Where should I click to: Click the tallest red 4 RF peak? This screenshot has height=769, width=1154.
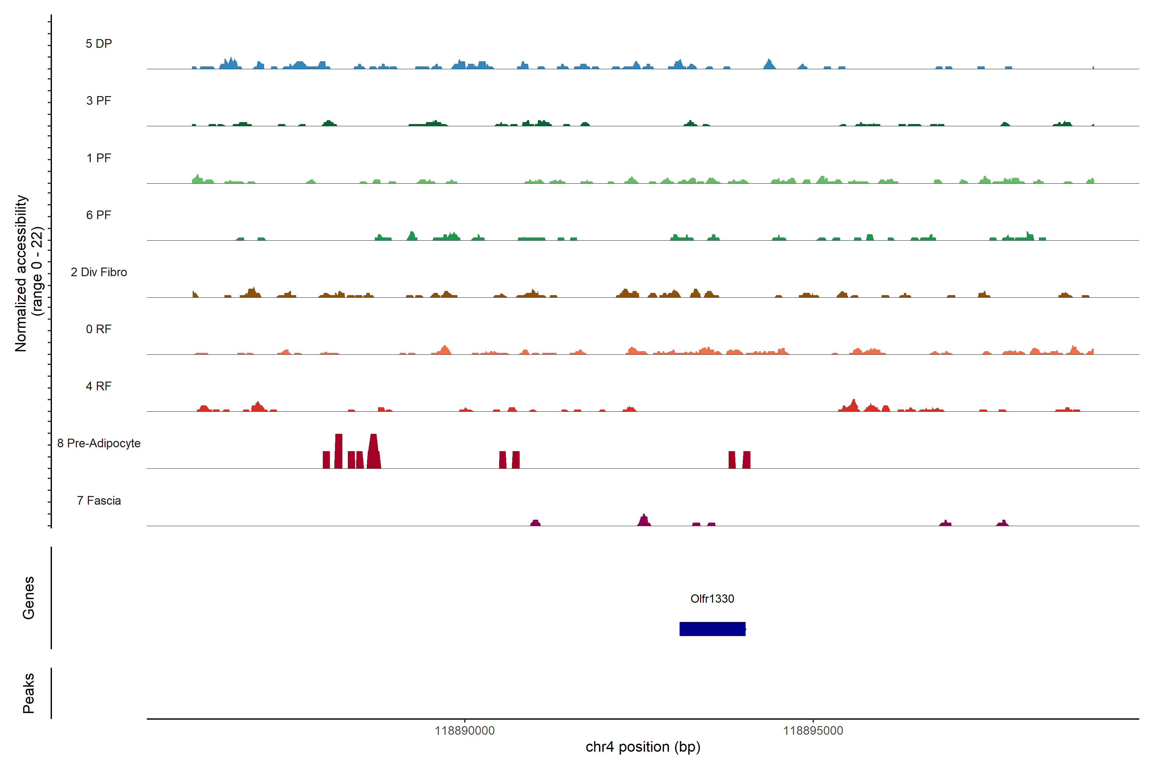point(854,406)
